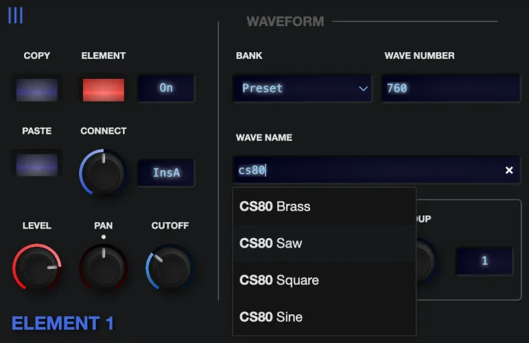This screenshot has height=343, width=529.
Task: Select CS80 Brass from suggestions
Action: point(325,206)
